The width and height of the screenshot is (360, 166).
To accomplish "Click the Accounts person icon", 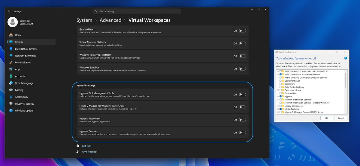I will [11, 76].
